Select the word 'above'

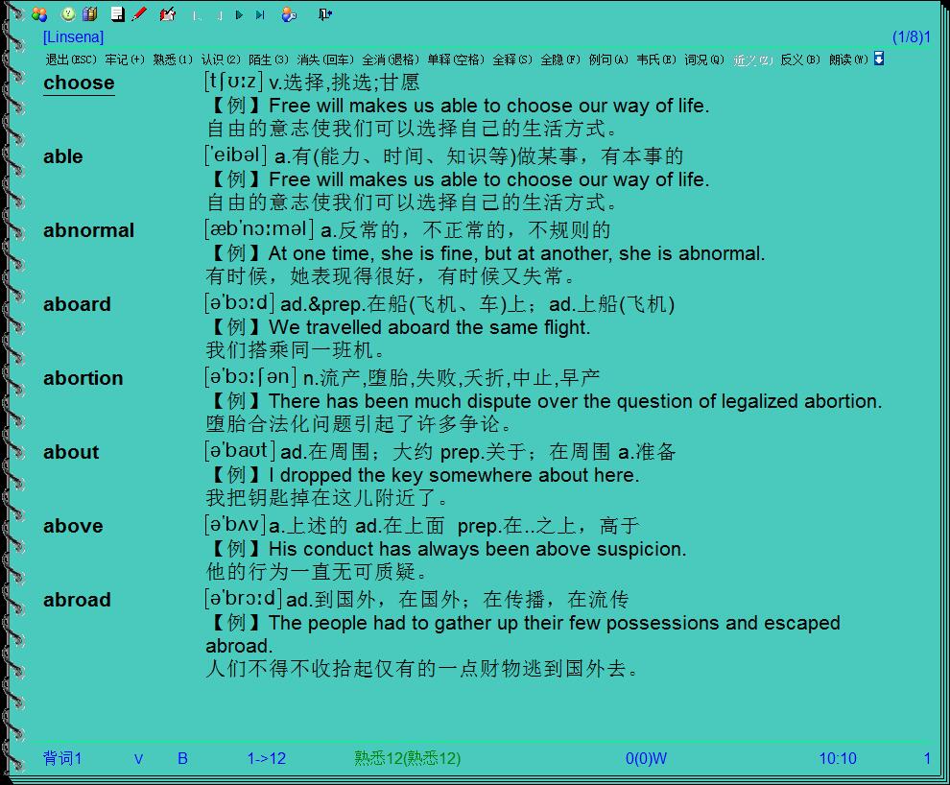(73, 526)
